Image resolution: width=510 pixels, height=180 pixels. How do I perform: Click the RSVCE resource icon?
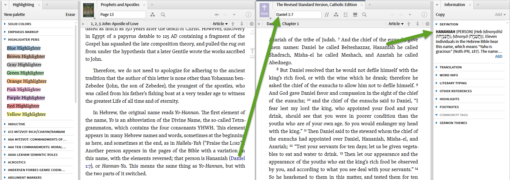click(264, 10)
